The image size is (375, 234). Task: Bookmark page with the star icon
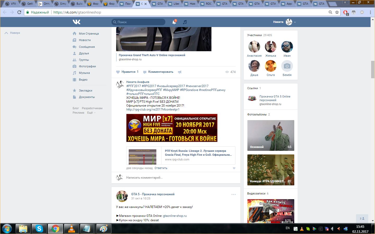point(337,12)
